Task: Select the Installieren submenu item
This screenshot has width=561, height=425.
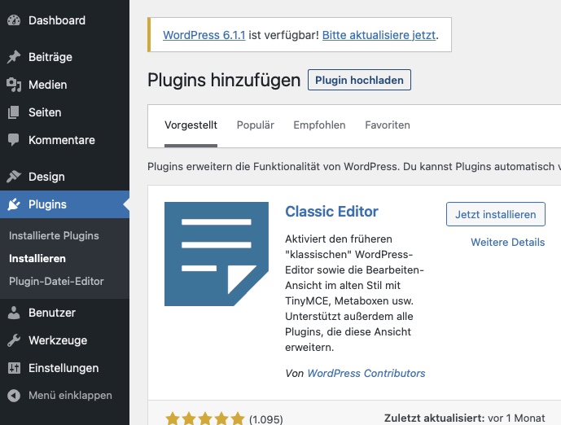Action: coord(37,259)
